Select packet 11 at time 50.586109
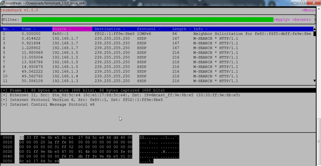Image resolution: width=321 pixels, height=166 pixels. pos(157,81)
